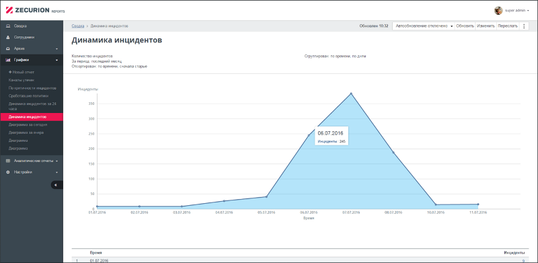The width and height of the screenshot is (538, 263).
Task: Open Сводка via its laptop icon
Action: tap(8, 26)
